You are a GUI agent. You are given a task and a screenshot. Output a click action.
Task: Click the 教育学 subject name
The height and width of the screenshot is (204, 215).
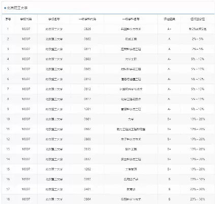click(131, 189)
